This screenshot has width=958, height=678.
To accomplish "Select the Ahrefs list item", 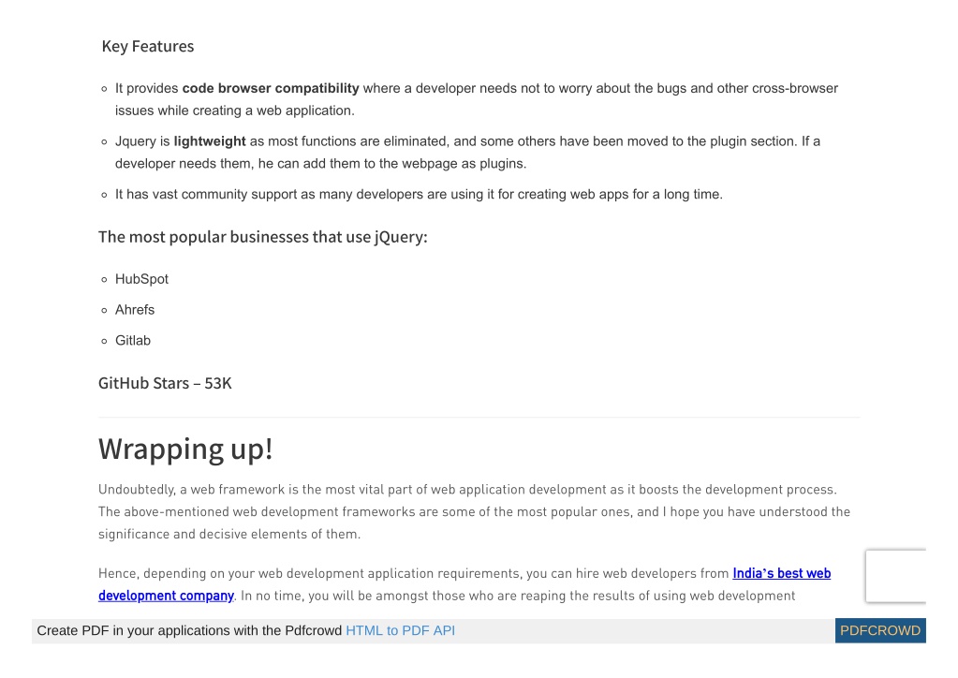I will pyautogui.click(x=135, y=310).
